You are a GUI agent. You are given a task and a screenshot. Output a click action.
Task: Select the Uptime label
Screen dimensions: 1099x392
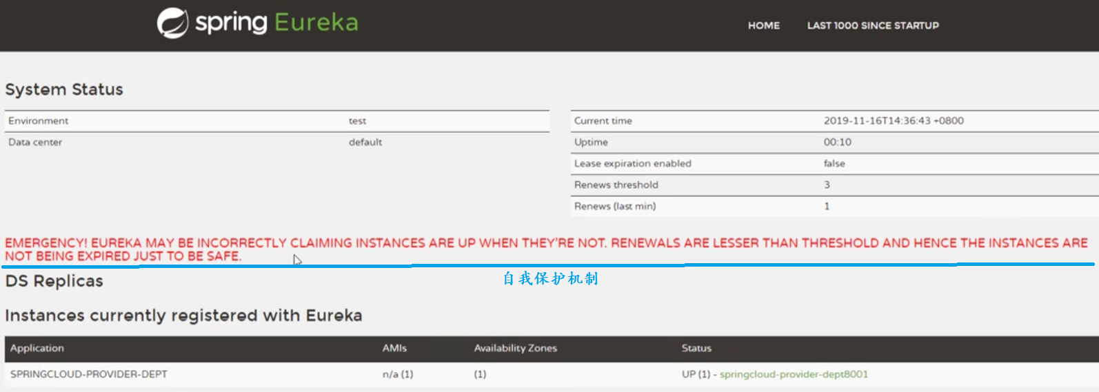point(591,142)
